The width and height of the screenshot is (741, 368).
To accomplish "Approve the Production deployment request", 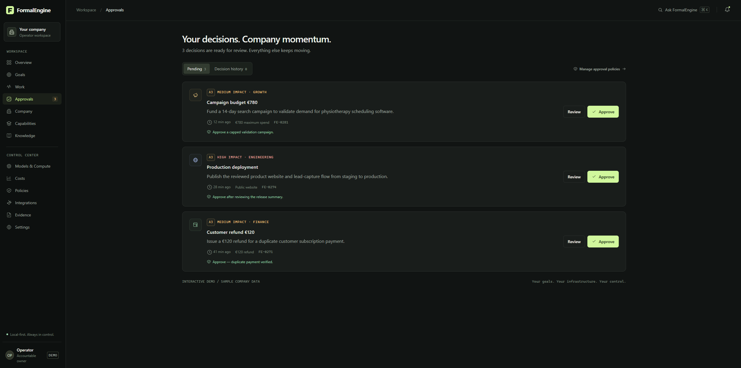I will click(x=603, y=177).
